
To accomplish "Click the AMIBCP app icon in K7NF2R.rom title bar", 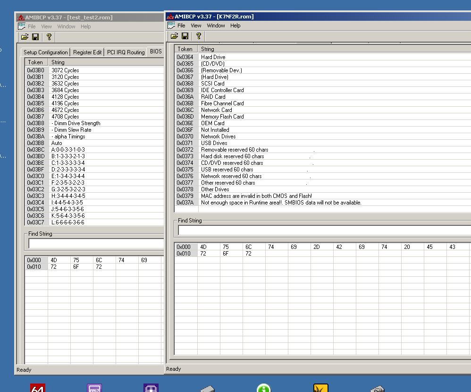I will (170, 17).
